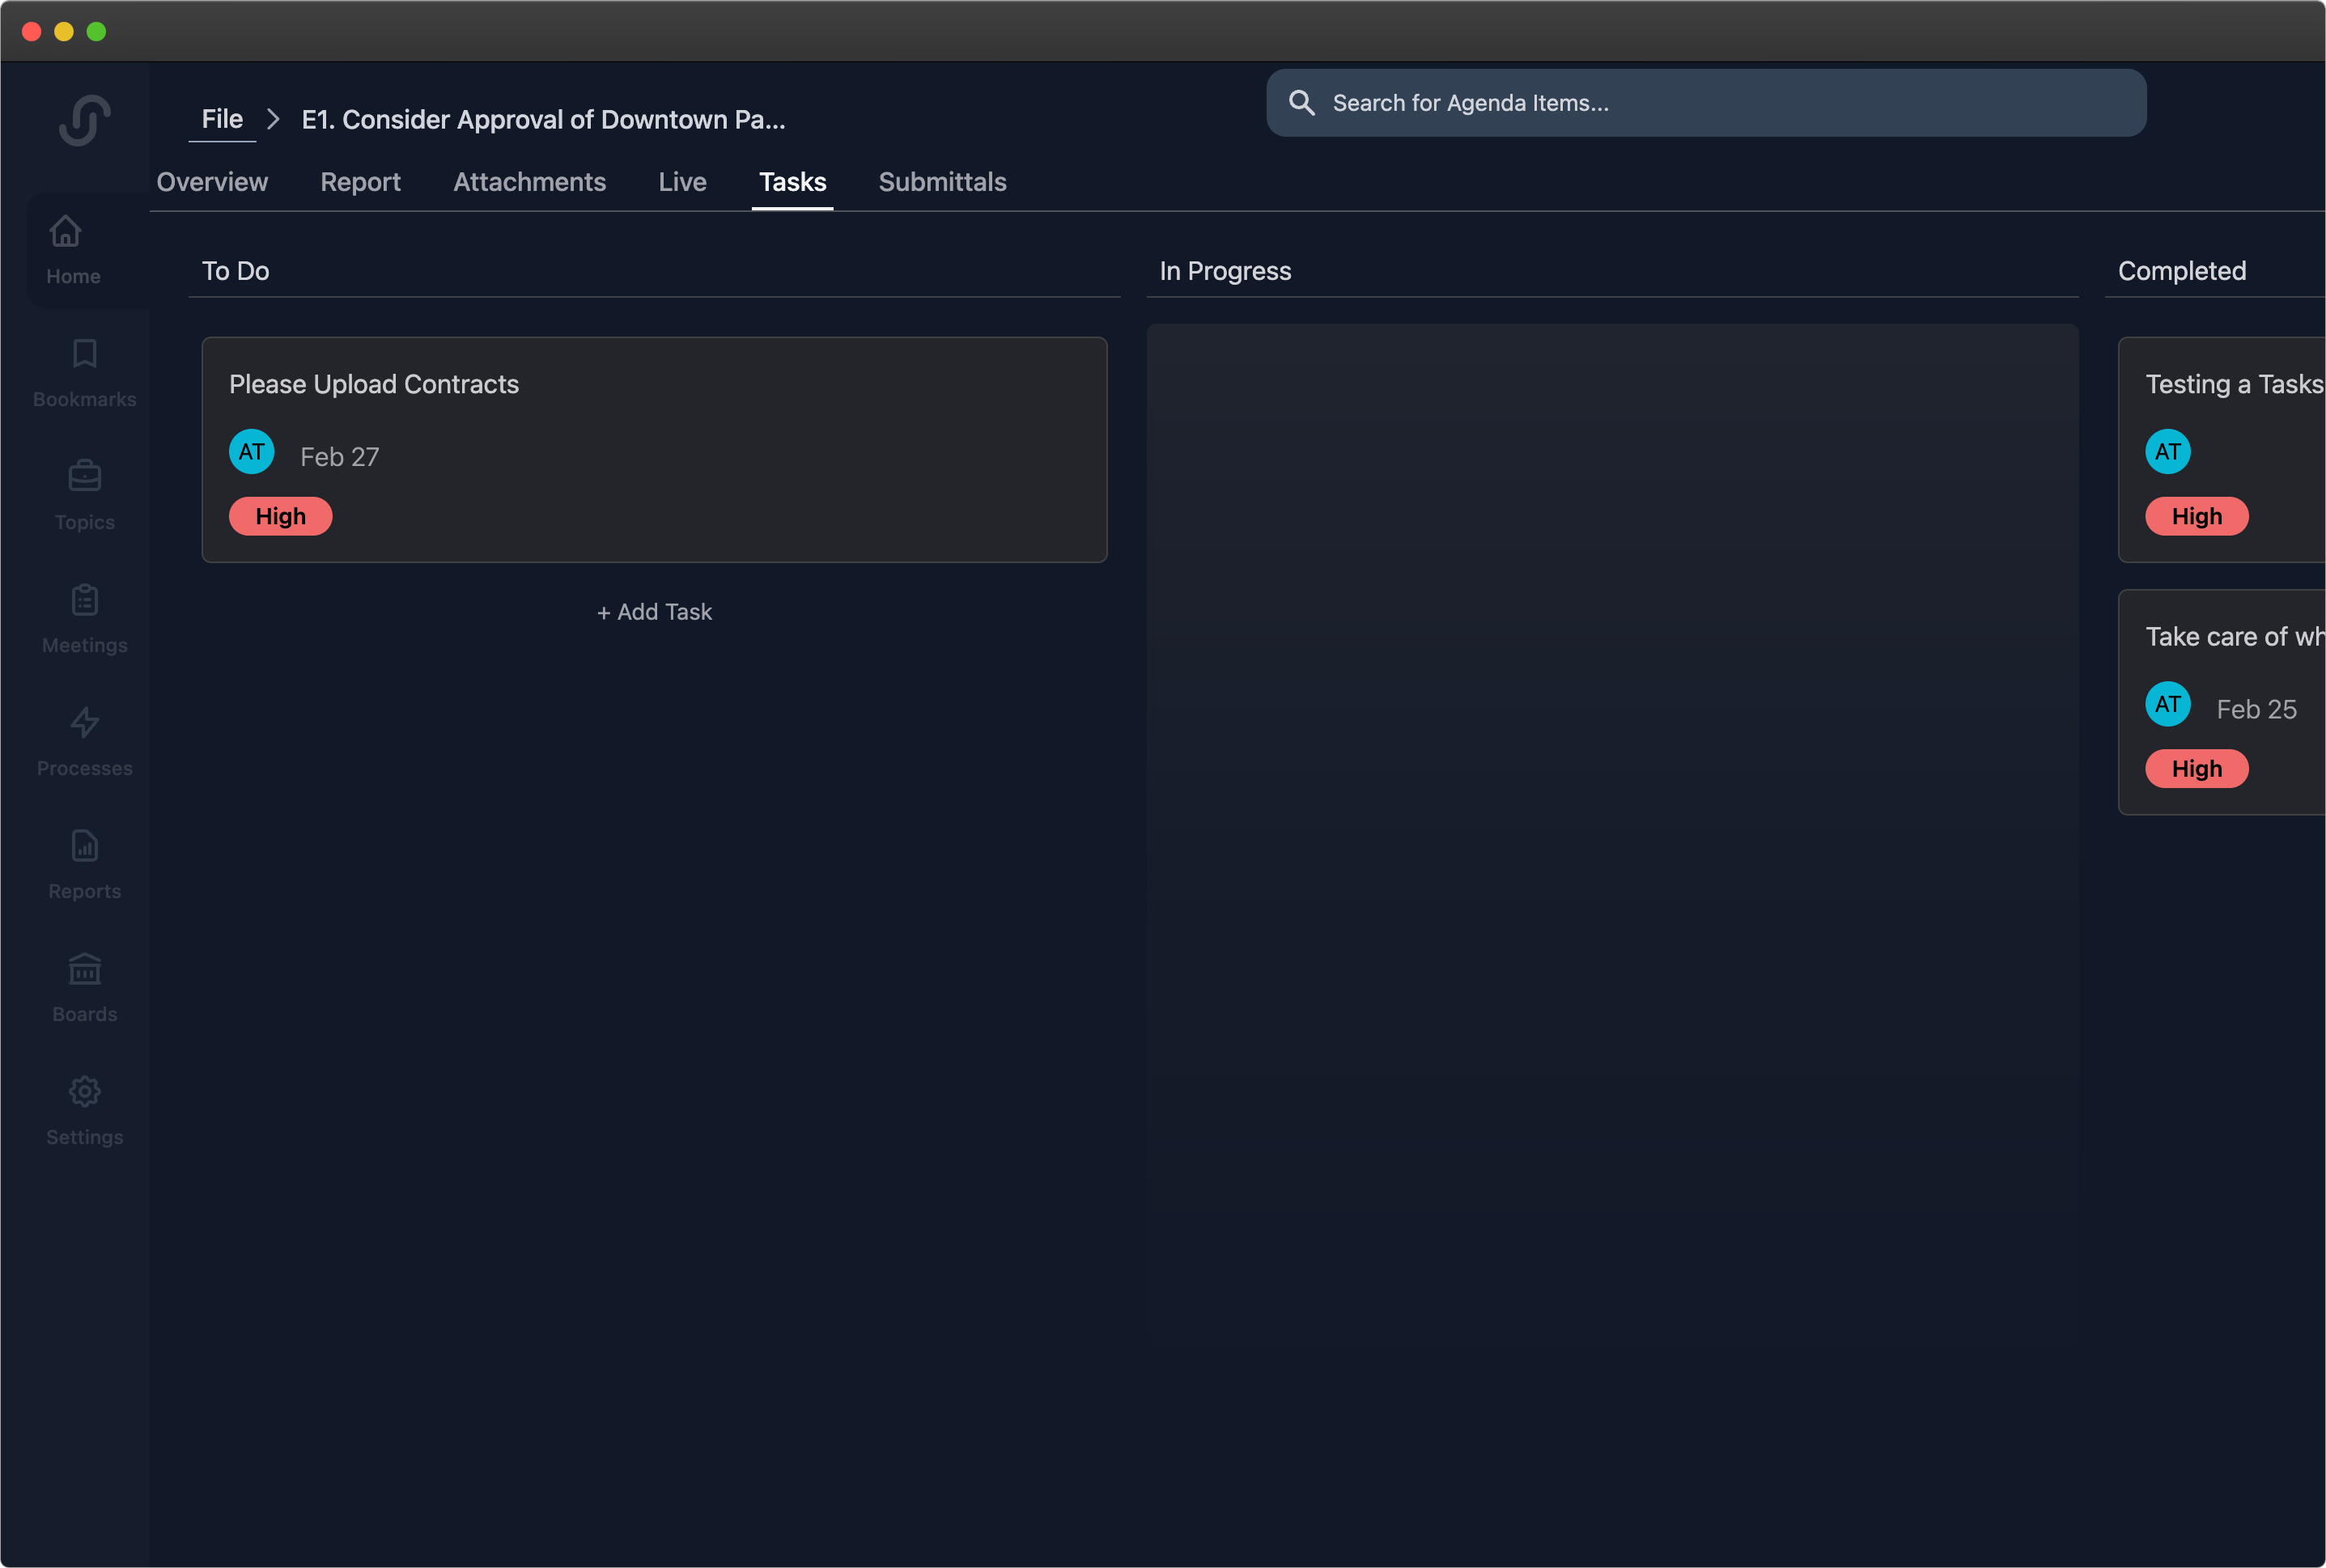Open Processes lightning icon
The height and width of the screenshot is (1568, 2326).
coord(84,723)
